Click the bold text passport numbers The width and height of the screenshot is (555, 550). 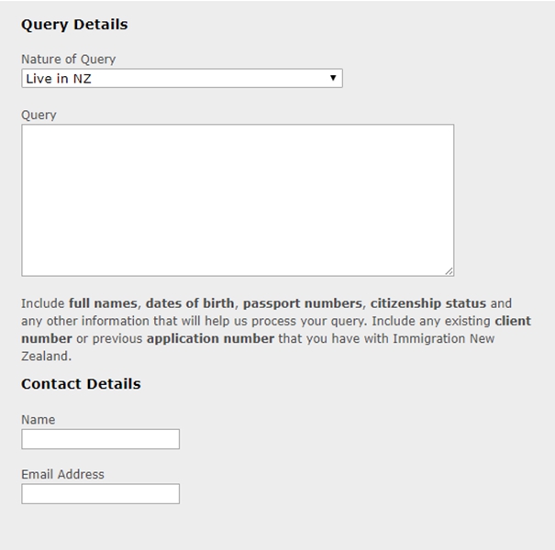click(302, 303)
